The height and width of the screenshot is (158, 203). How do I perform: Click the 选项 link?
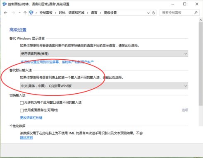click(185, 110)
